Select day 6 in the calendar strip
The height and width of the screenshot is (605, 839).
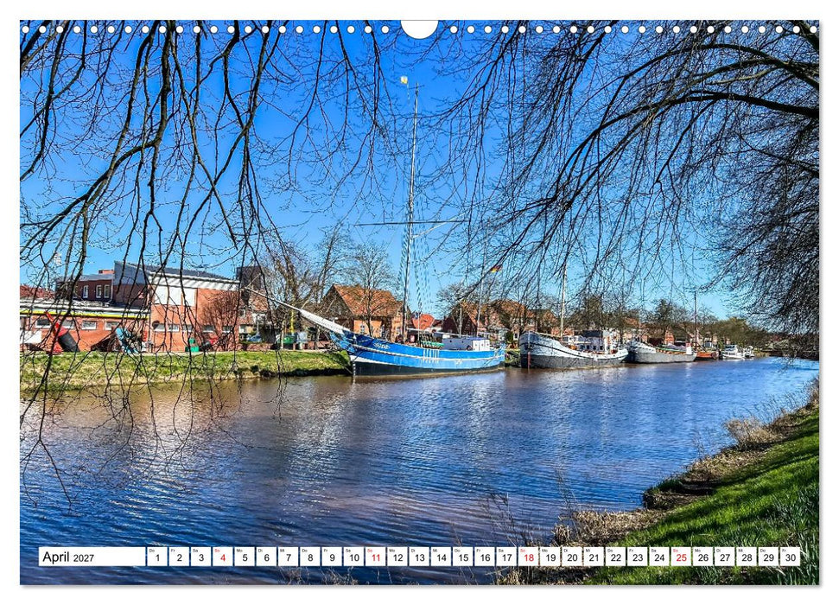click(x=266, y=557)
